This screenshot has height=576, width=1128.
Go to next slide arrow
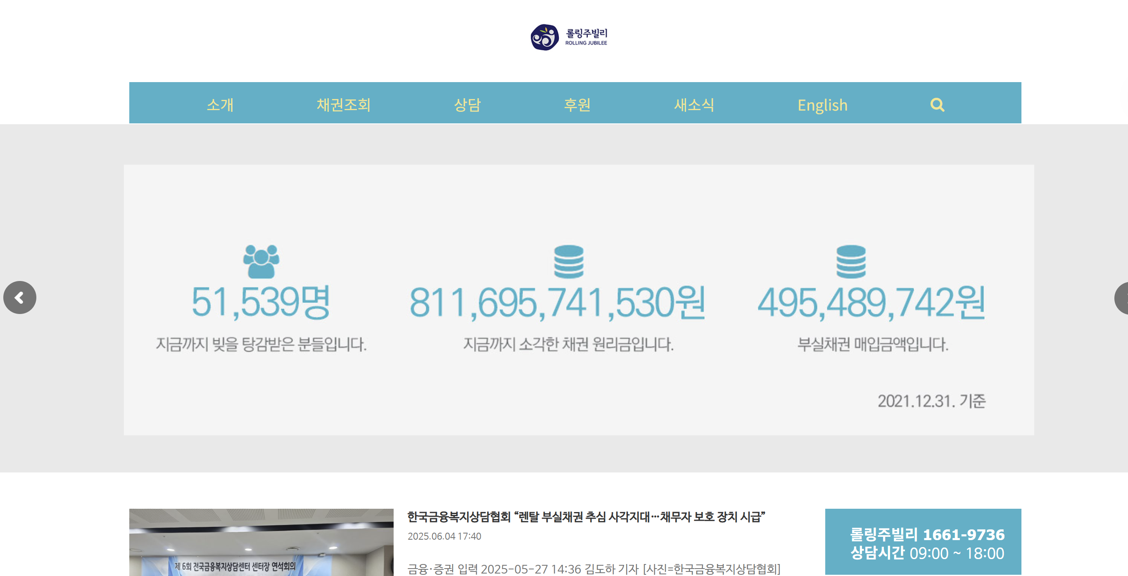point(1122,298)
